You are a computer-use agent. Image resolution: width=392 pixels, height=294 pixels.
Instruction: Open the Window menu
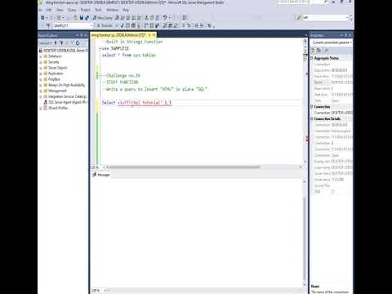(x=112, y=10)
